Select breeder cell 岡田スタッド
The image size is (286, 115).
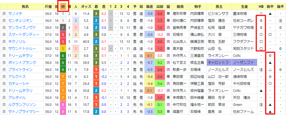click(x=244, y=48)
